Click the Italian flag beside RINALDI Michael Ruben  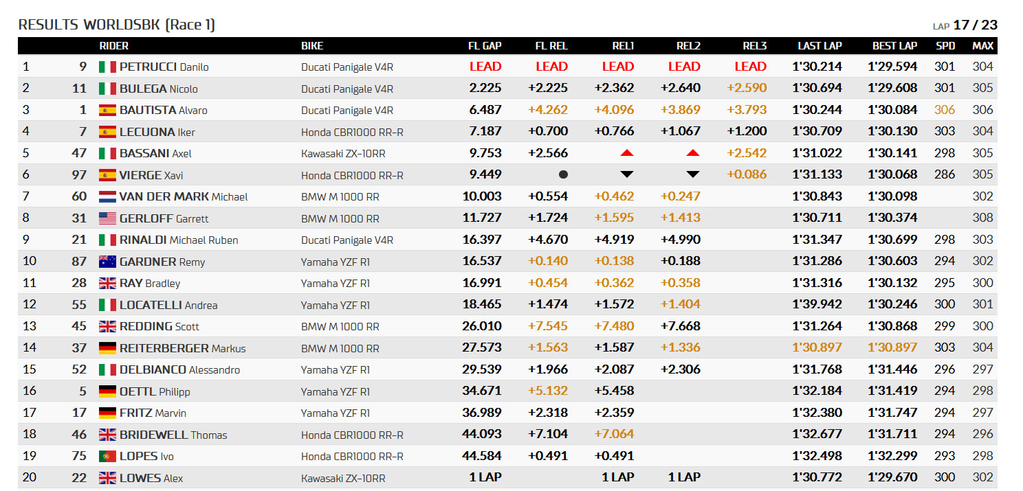point(107,240)
